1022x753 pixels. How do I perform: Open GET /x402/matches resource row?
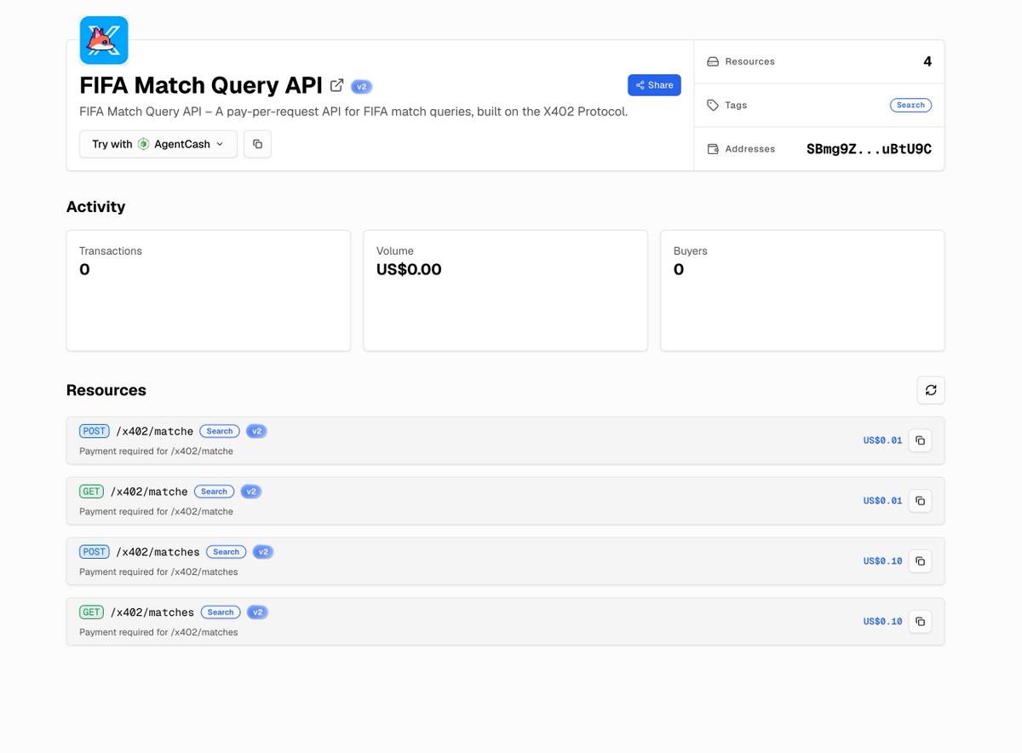(505, 621)
